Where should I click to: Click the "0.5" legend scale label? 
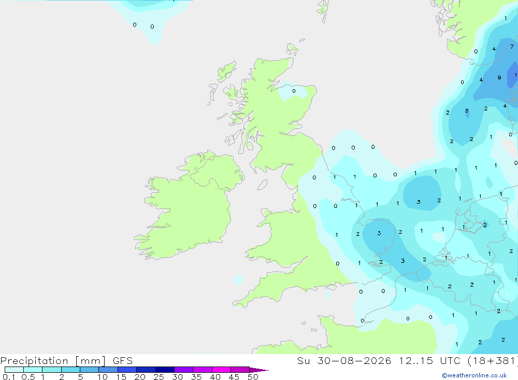click(28, 377)
